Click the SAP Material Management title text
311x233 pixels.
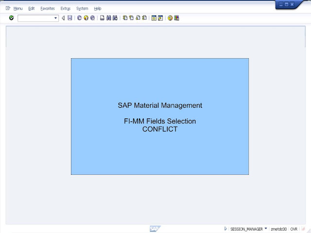160,105
